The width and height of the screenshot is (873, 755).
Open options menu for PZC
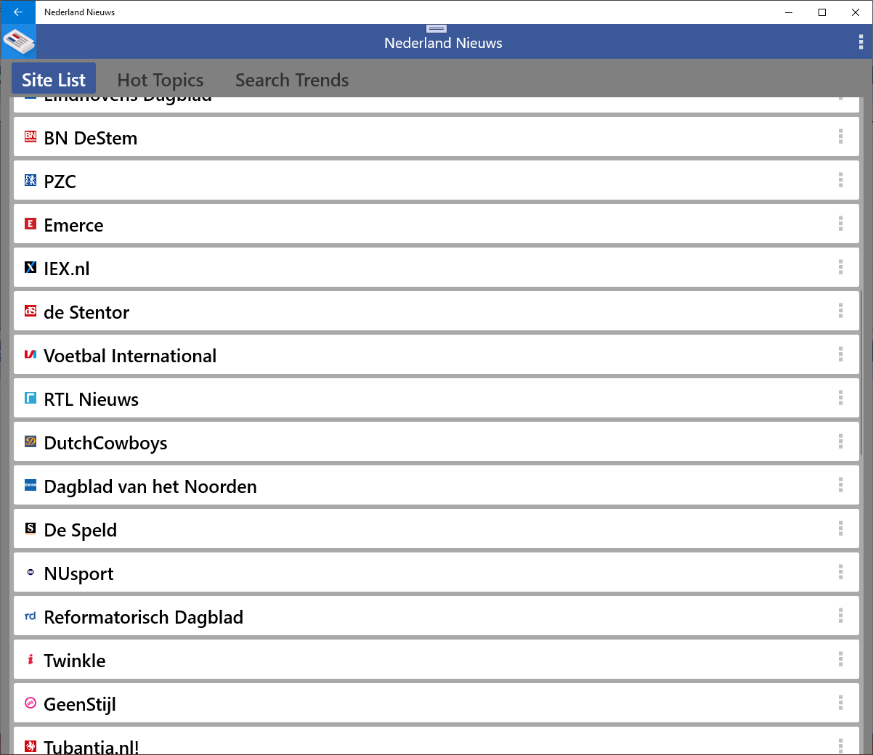840,180
